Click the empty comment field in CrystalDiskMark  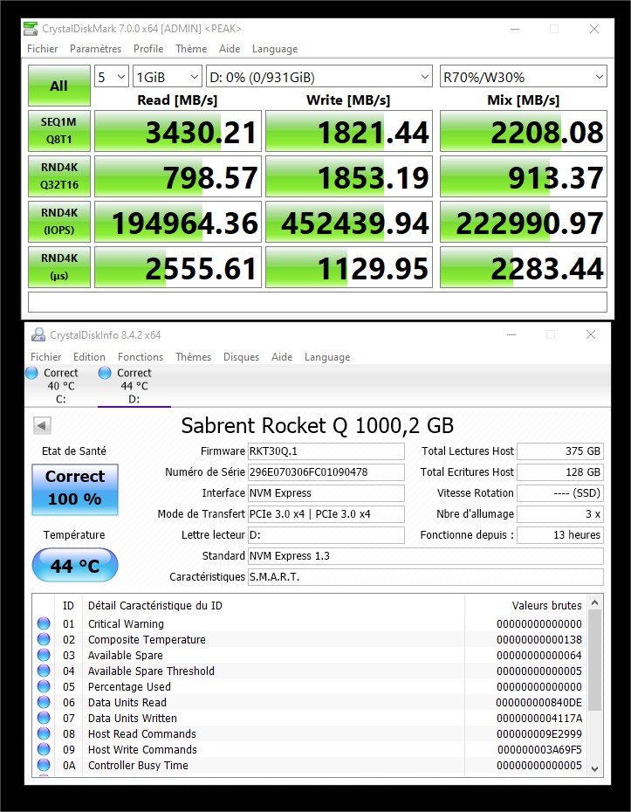(x=318, y=302)
